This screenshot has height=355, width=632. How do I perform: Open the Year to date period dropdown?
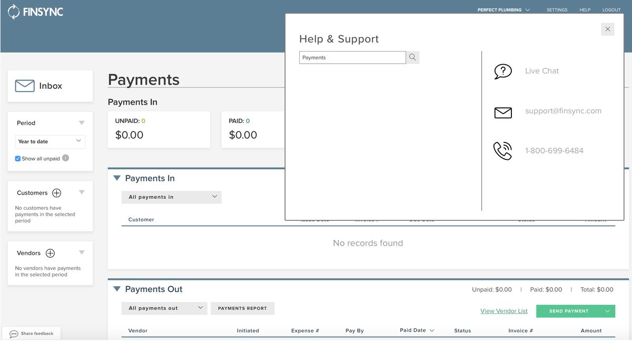pos(50,141)
